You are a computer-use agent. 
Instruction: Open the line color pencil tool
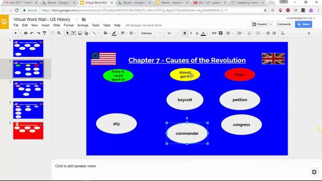pos(114,33)
